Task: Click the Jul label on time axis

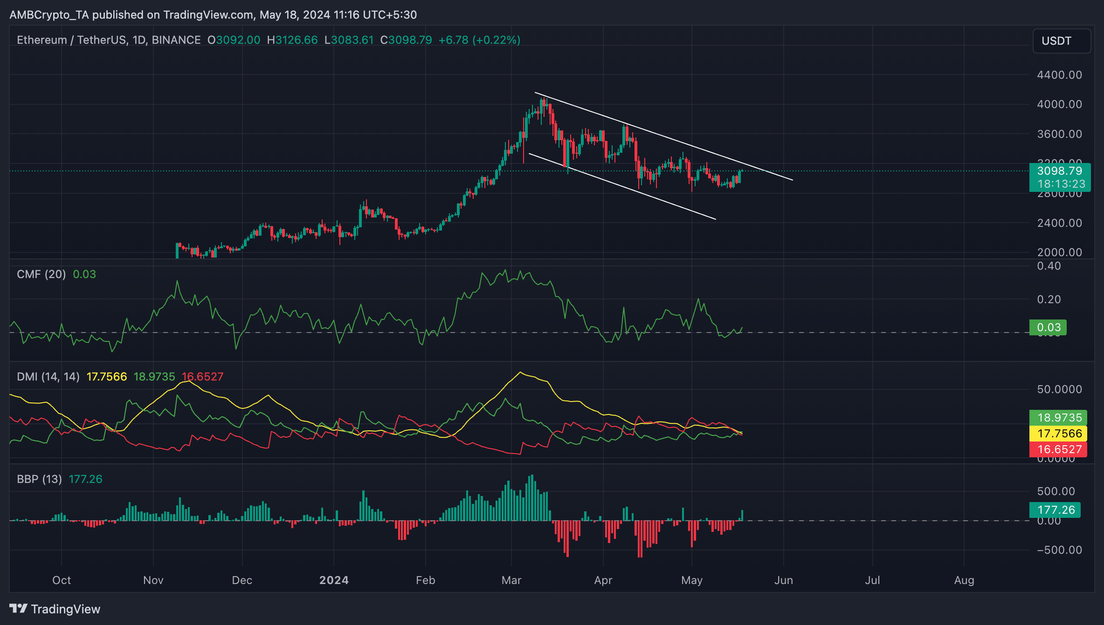Action: (x=872, y=580)
